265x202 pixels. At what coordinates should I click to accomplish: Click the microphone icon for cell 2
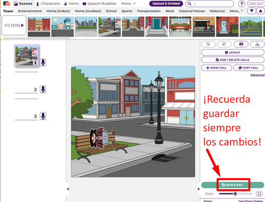pos(43,89)
